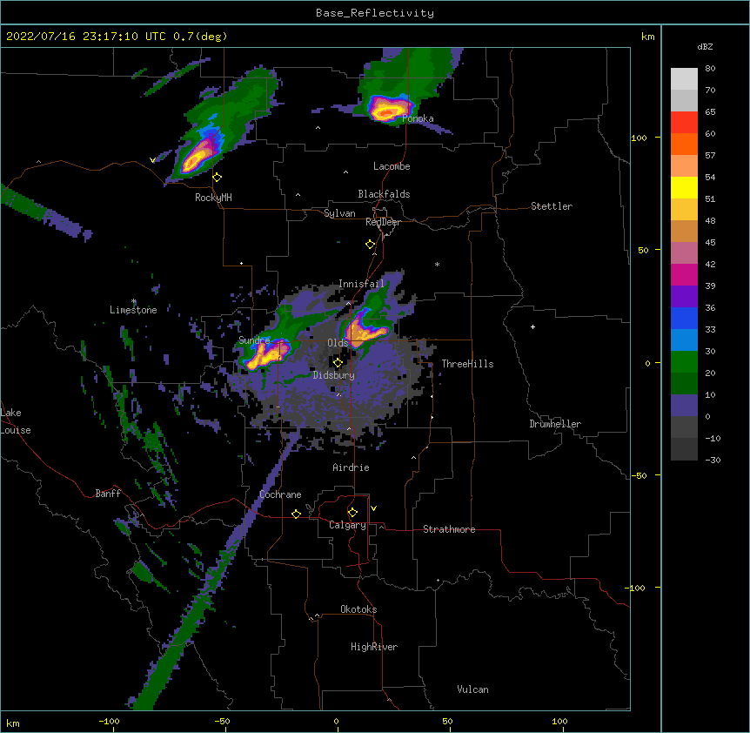This screenshot has width=750, height=733.
Task: Click the white plus marker east of ThreeHills
Action: pos(532,326)
